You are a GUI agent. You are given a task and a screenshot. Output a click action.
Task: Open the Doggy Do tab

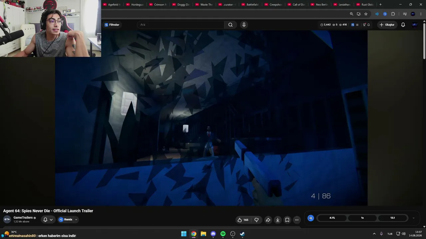pyautogui.click(x=181, y=5)
